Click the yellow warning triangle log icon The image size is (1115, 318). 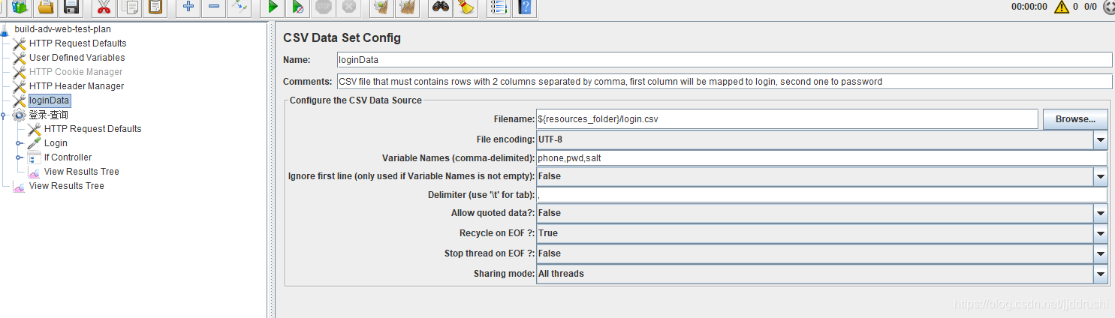tap(1061, 7)
